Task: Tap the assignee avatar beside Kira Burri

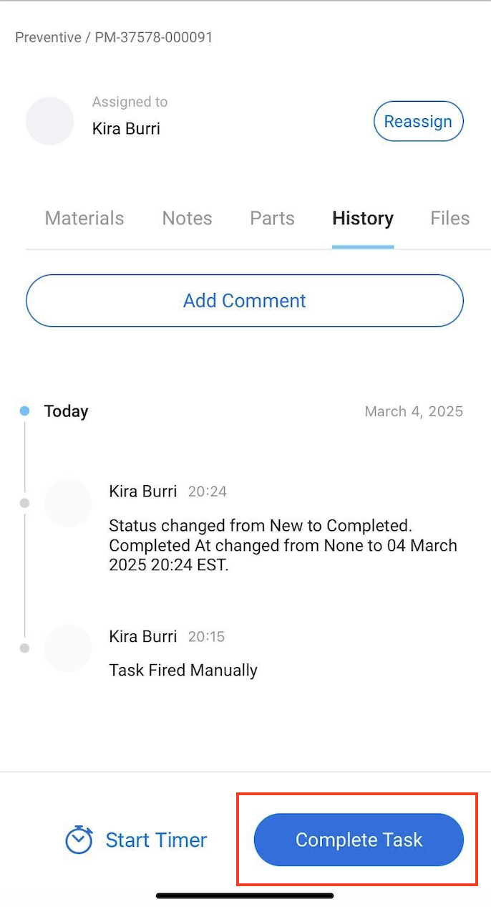Action: pos(50,121)
